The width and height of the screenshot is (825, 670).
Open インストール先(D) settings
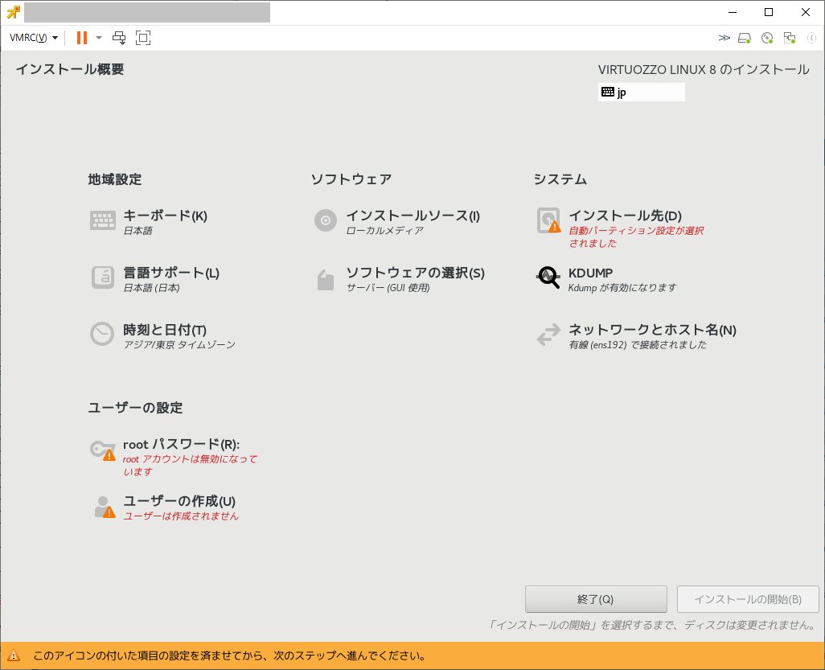pos(625,216)
